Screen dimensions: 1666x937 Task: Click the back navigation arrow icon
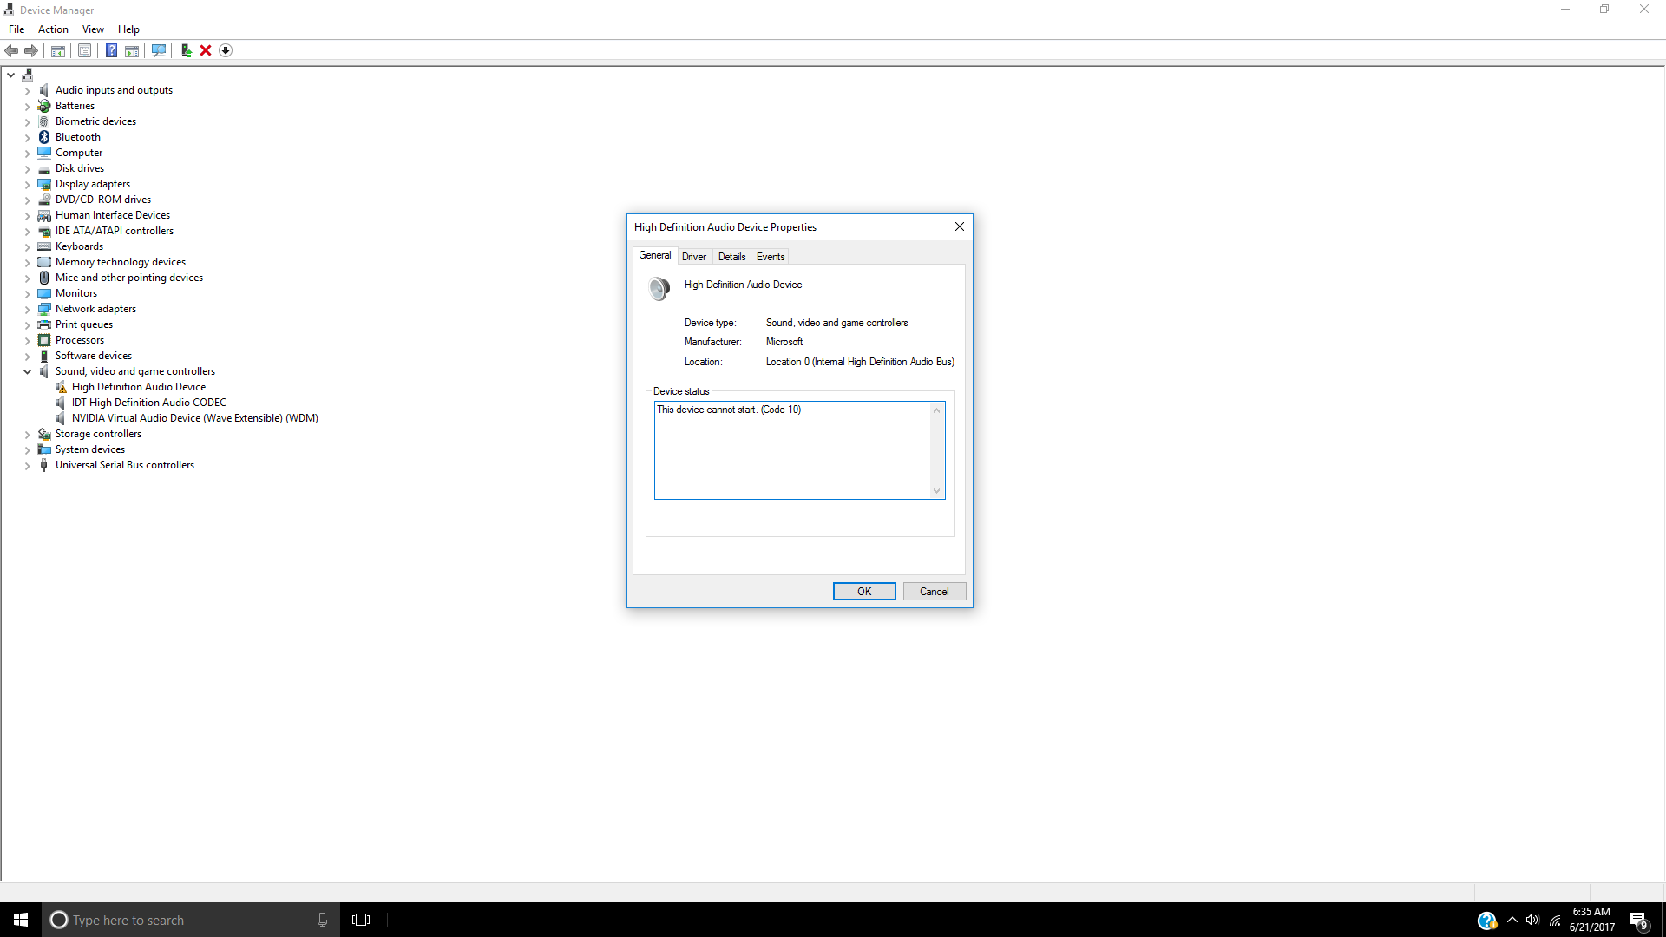coord(13,49)
